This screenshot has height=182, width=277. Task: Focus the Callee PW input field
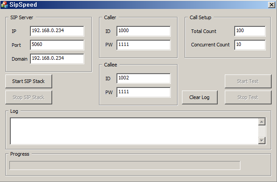pos(143,92)
